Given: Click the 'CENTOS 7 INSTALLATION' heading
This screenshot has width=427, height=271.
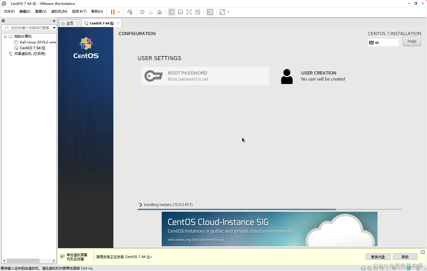Looking at the screenshot, I should pyautogui.click(x=394, y=34).
